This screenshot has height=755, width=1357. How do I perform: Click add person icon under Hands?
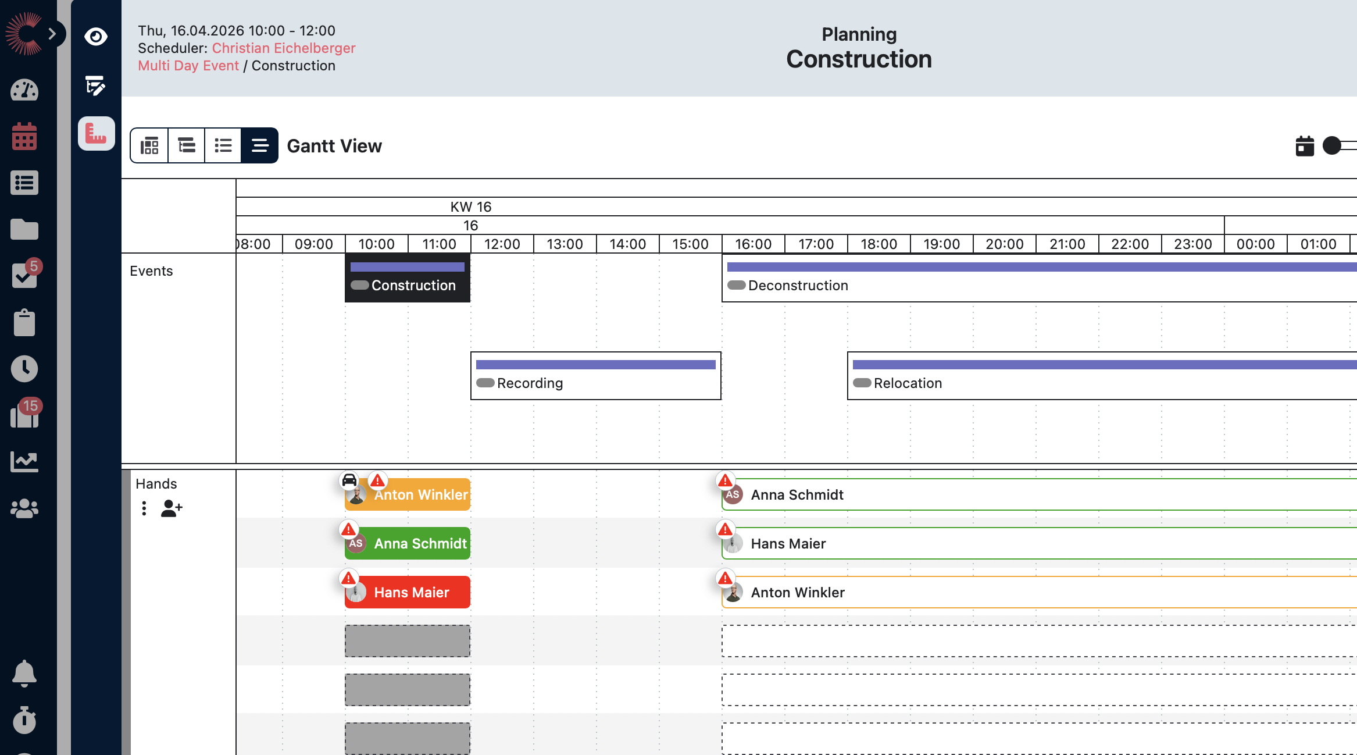coord(172,509)
